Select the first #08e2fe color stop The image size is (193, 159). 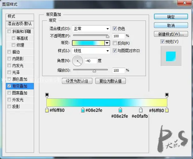(x=83, y=110)
